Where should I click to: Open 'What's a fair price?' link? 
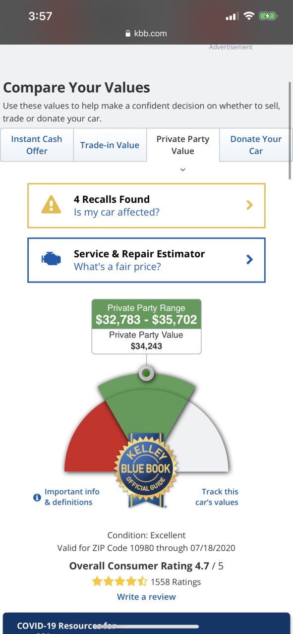click(x=117, y=267)
